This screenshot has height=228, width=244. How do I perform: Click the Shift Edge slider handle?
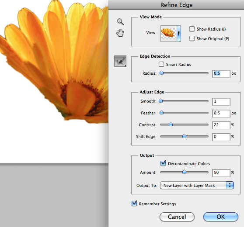pyautogui.click(x=184, y=136)
